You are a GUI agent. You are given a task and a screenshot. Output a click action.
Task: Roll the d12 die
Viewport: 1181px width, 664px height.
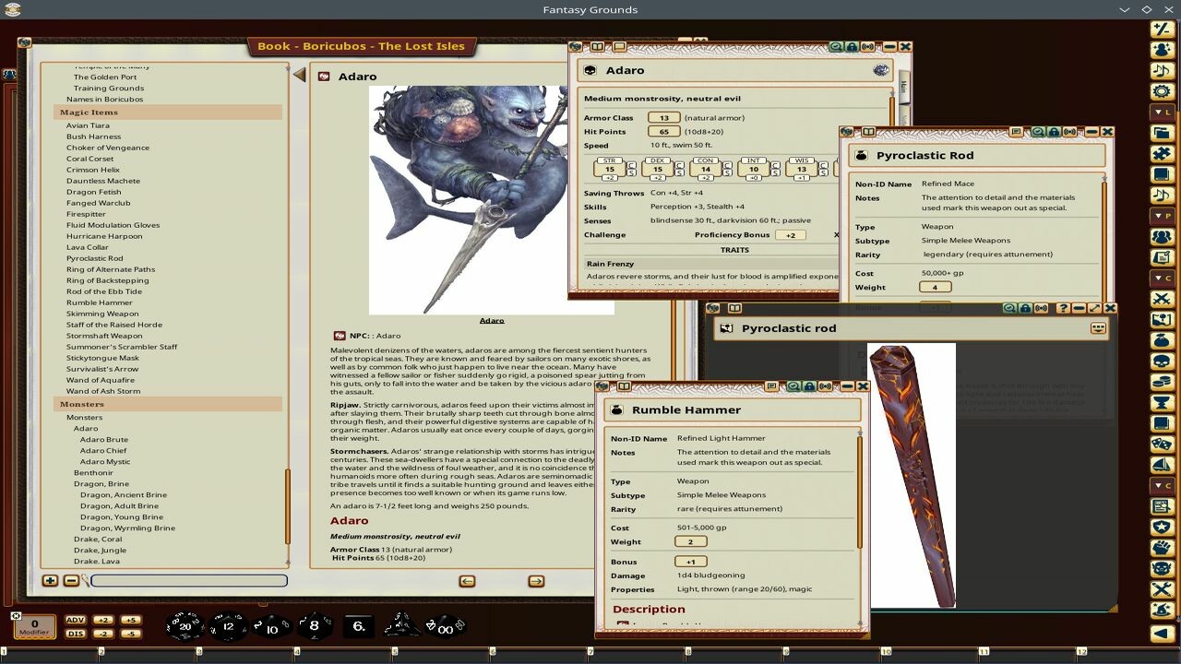coord(229,626)
